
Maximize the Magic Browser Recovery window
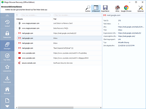click(x=136, y=2)
